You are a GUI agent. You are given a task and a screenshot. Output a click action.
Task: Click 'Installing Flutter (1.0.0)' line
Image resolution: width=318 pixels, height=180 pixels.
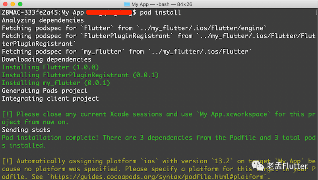pos(50,67)
